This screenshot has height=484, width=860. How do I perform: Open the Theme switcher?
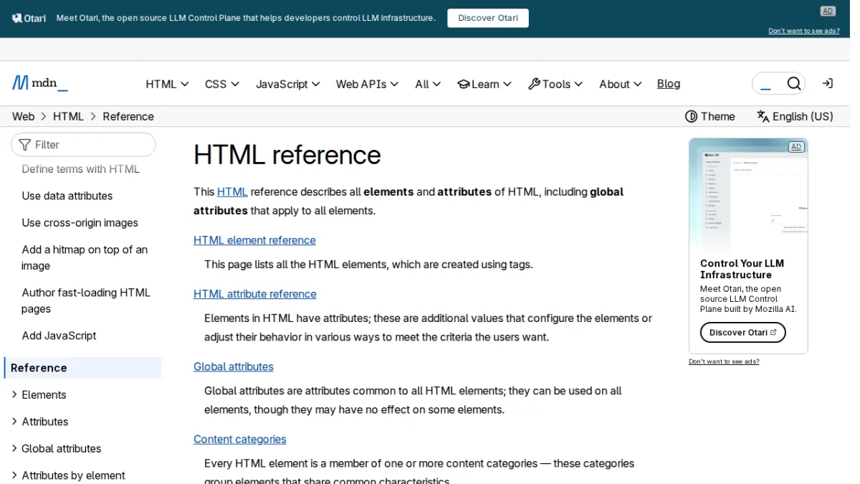[710, 116]
